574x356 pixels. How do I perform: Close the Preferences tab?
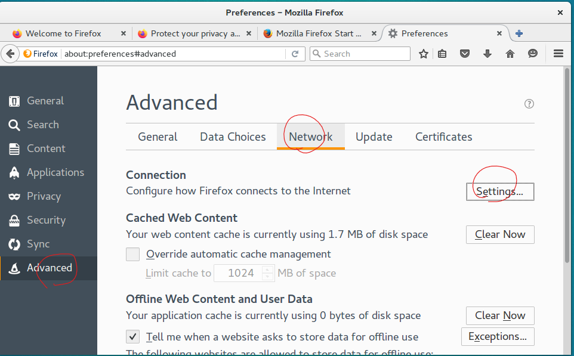click(499, 33)
